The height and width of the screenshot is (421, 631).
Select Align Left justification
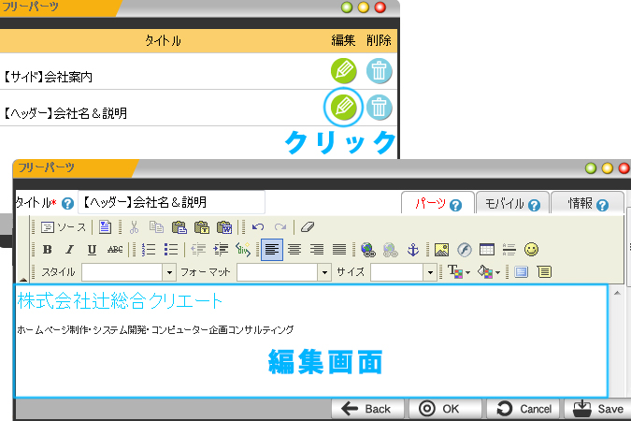point(272,250)
